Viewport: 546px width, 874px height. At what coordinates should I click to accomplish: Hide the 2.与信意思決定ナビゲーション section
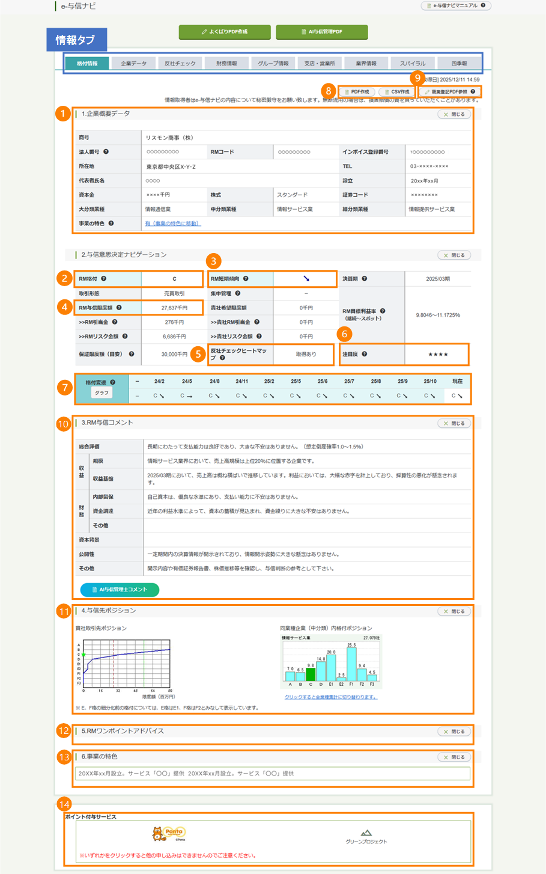pos(454,255)
